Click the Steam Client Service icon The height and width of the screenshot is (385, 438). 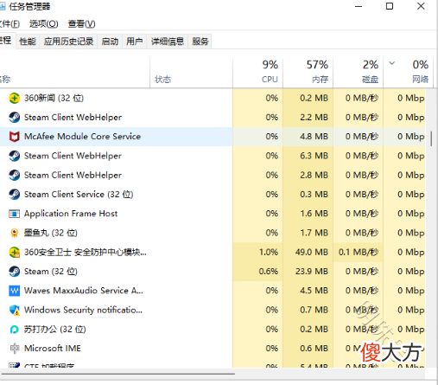tap(14, 195)
